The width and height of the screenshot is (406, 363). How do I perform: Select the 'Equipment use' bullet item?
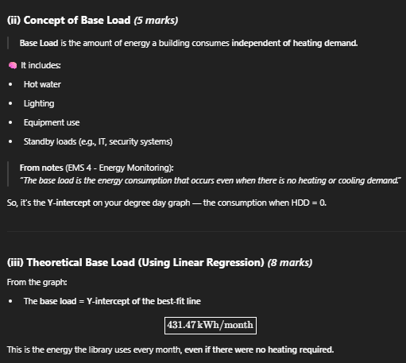[x=52, y=122]
